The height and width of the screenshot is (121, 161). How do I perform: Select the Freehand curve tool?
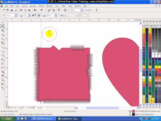click(2, 39)
